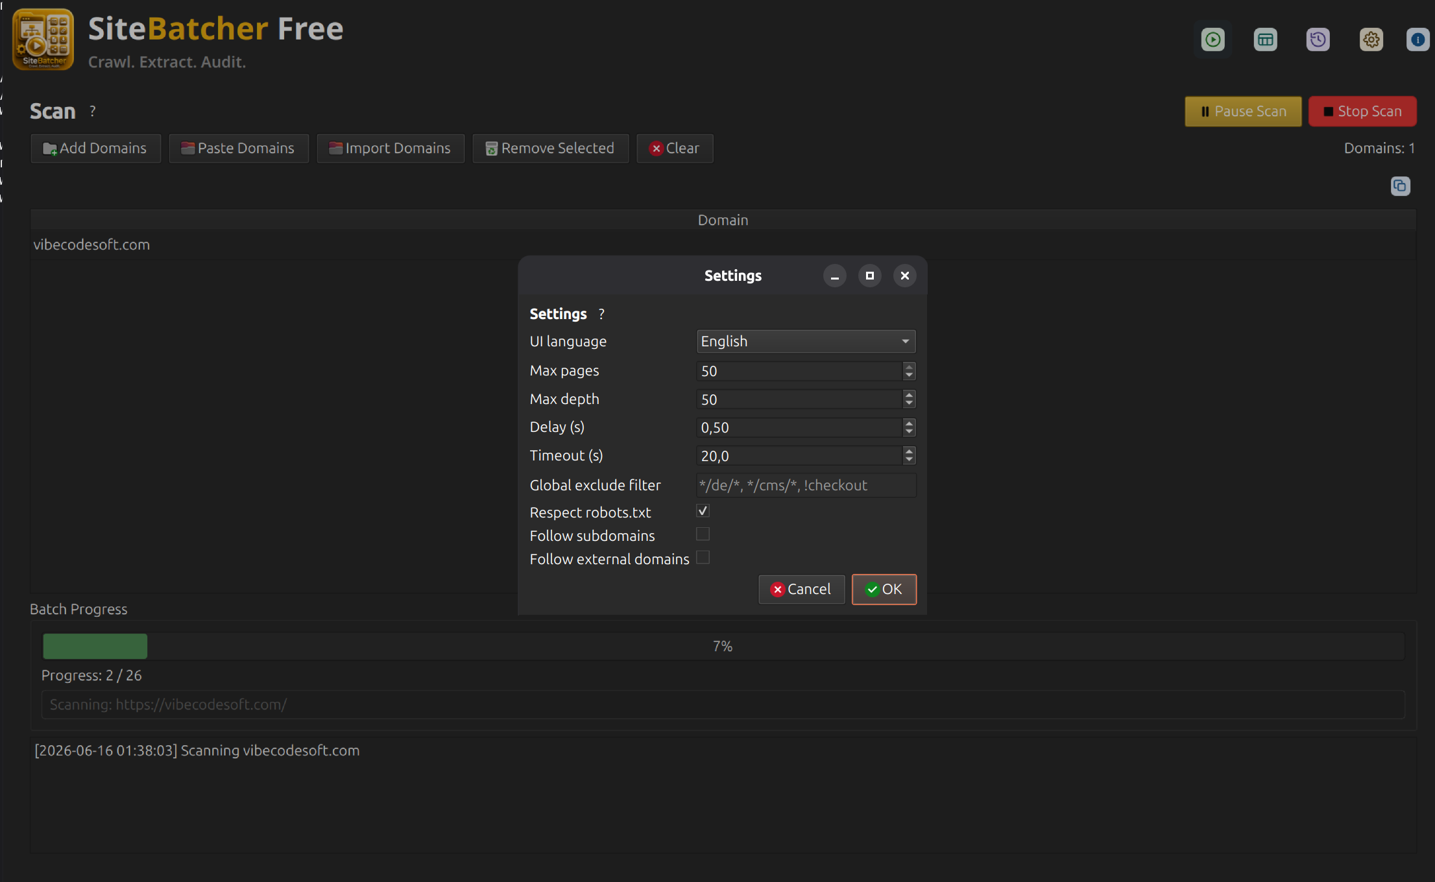Open the About info icon
This screenshot has width=1435, height=882.
pyautogui.click(x=1418, y=40)
